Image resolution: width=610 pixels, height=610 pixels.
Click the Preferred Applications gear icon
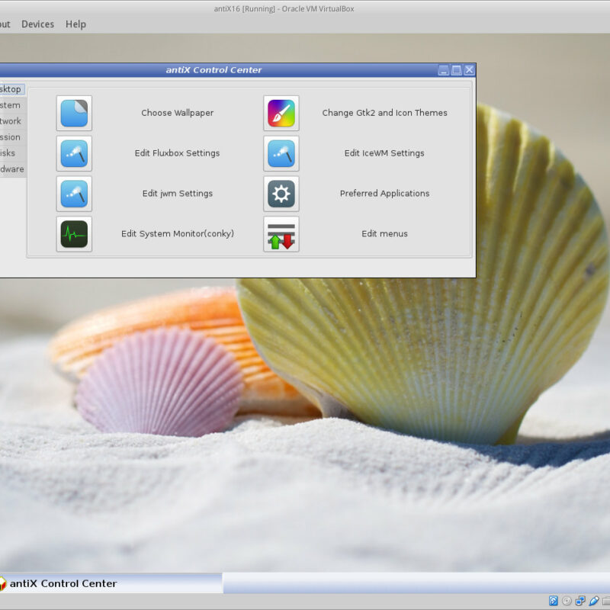[x=281, y=194]
